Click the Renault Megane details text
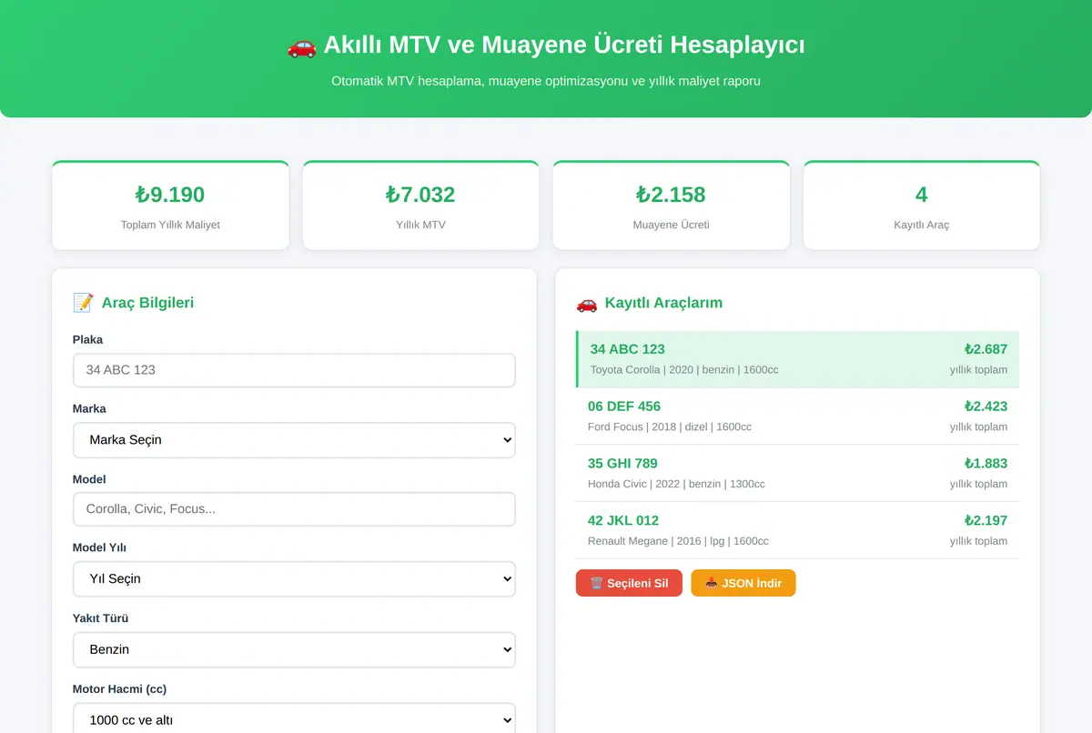This screenshot has height=733, width=1092. point(678,542)
